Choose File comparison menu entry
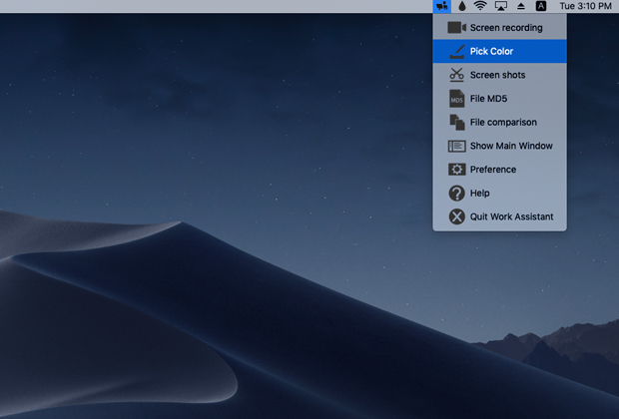The width and height of the screenshot is (619, 419). pyautogui.click(x=500, y=123)
